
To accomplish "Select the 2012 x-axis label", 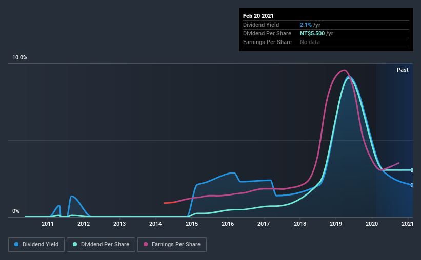I will click(84, 224).
